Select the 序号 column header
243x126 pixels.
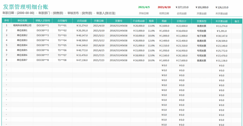(6, 21)
